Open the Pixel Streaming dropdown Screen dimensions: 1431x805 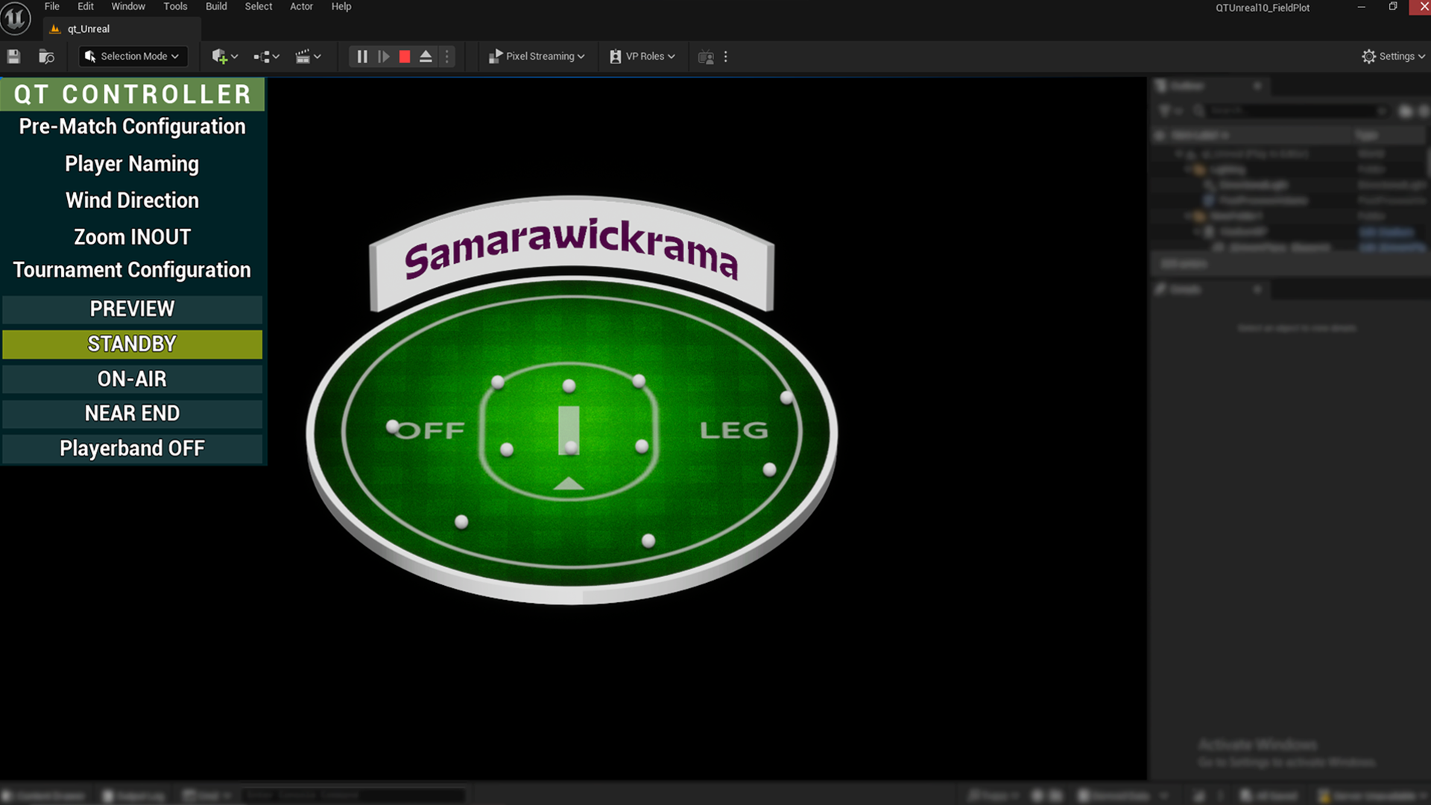(537, 57)
